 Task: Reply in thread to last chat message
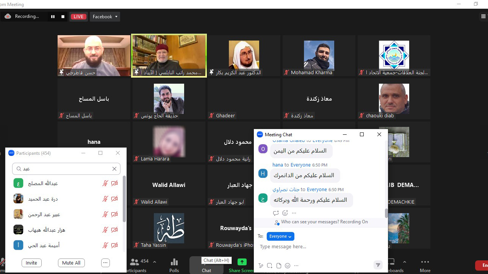tap(276, 213)
